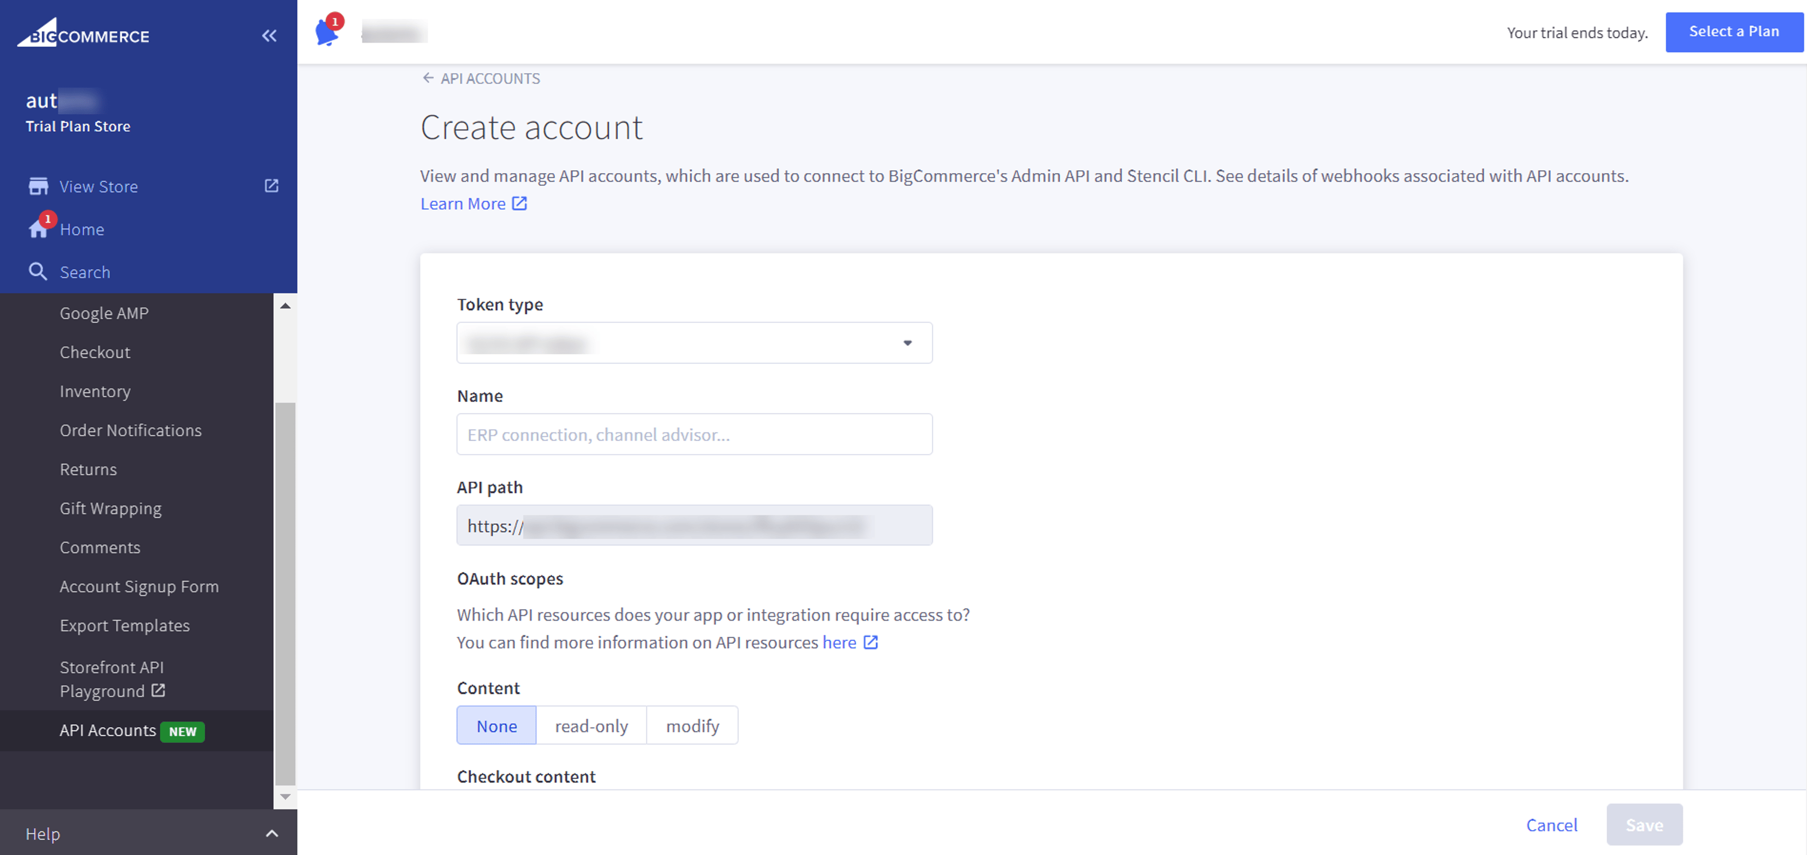Go to Home in sidebar

[x=81, y=229]
